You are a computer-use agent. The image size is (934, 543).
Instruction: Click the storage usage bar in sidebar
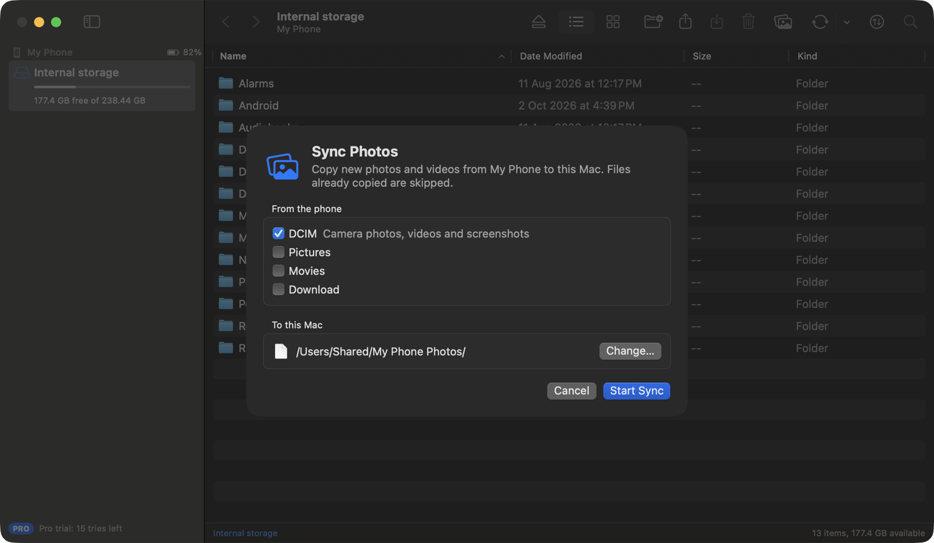tap(112, 87)
